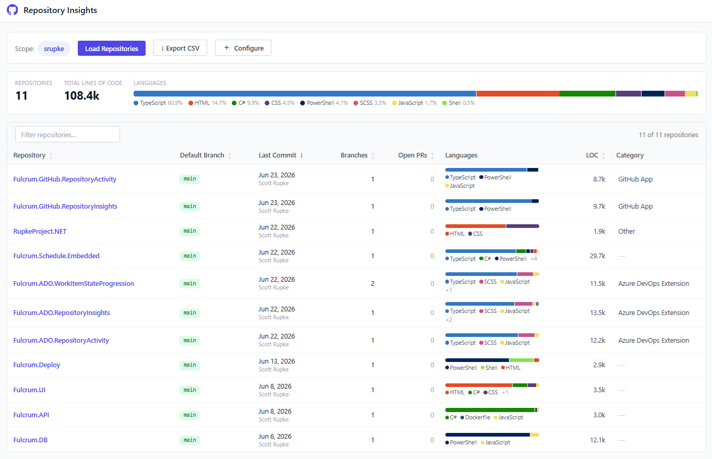Click the PowerShell 4.1% legend entry

tap(324, 103)
